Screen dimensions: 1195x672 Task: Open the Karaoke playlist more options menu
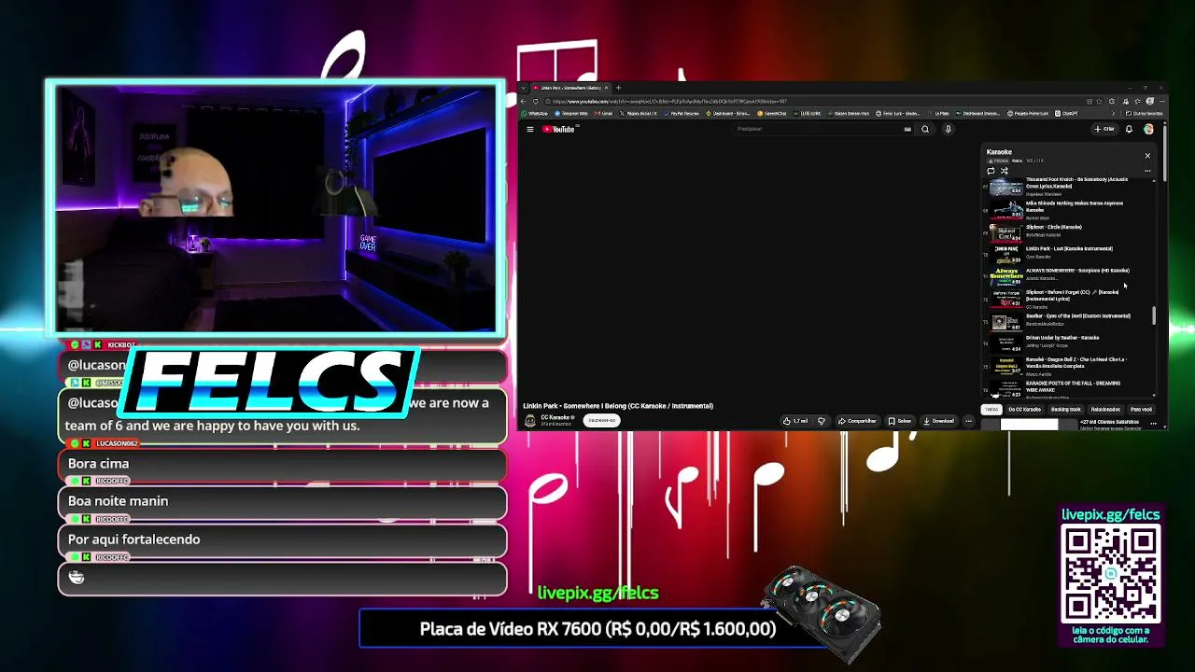tap(1147, 171)
